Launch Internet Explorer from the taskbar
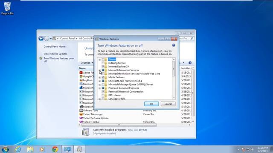This screenshot has width=273, height=153. click(x=18, y=149)
